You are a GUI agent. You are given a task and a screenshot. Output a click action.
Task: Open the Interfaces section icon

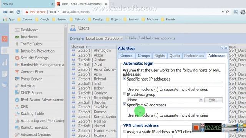click(17, 37)
